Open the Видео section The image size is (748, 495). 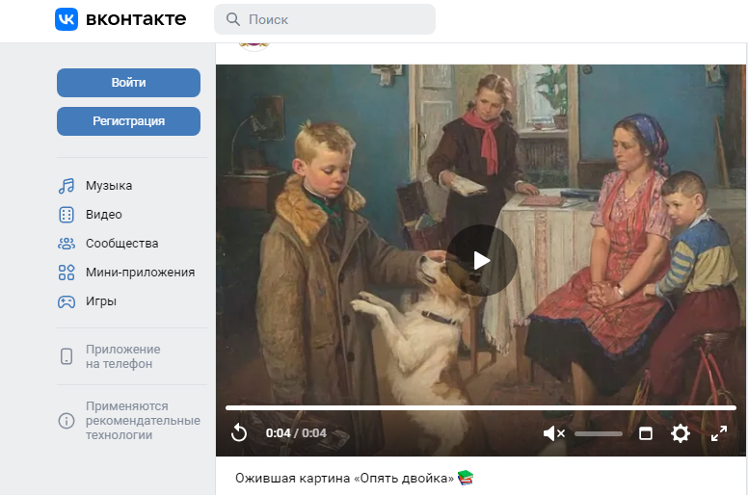click(x=103, y=215)
